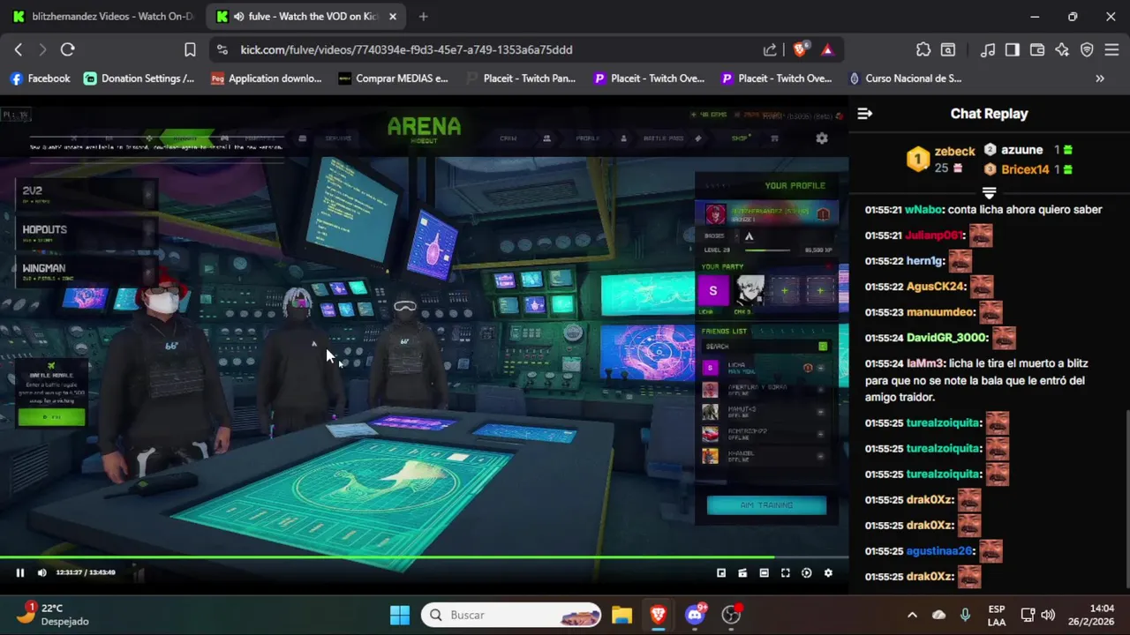Open the OneDrive cloud tray icon

938,615
